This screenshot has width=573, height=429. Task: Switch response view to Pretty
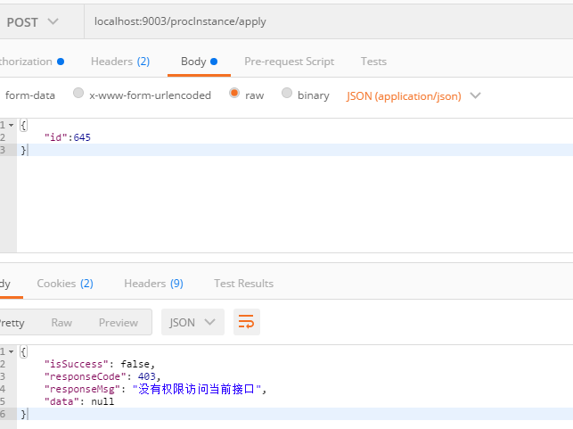tap(12, 323)
